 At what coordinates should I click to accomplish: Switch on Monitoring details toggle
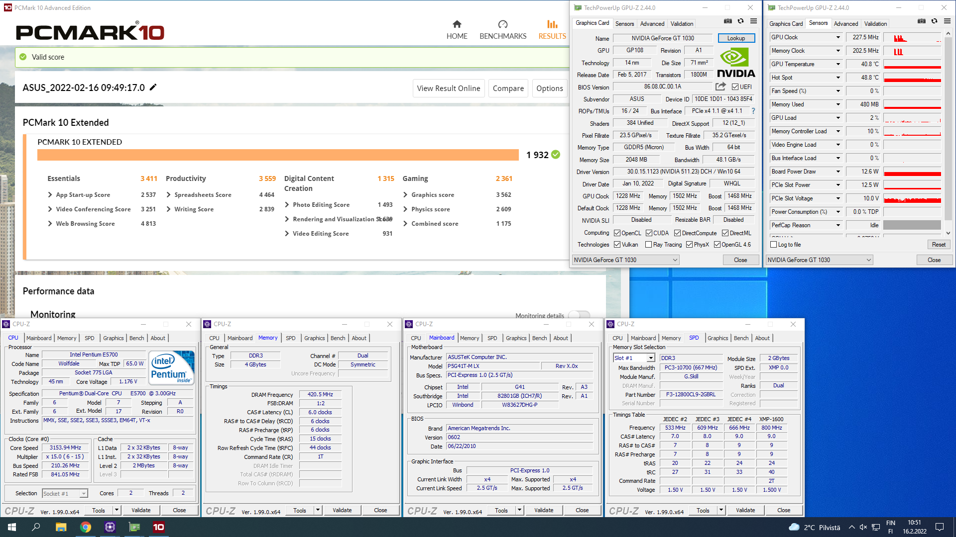(x=579, y=315)
